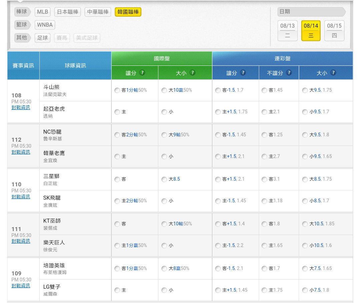Open the WNBA league tab
This screenshot has width=360, height=303.
[x=45, y=25]
